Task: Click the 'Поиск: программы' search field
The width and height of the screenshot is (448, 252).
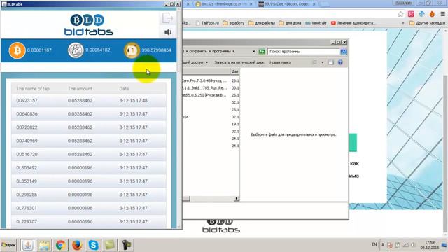Action: coord(304,51)
